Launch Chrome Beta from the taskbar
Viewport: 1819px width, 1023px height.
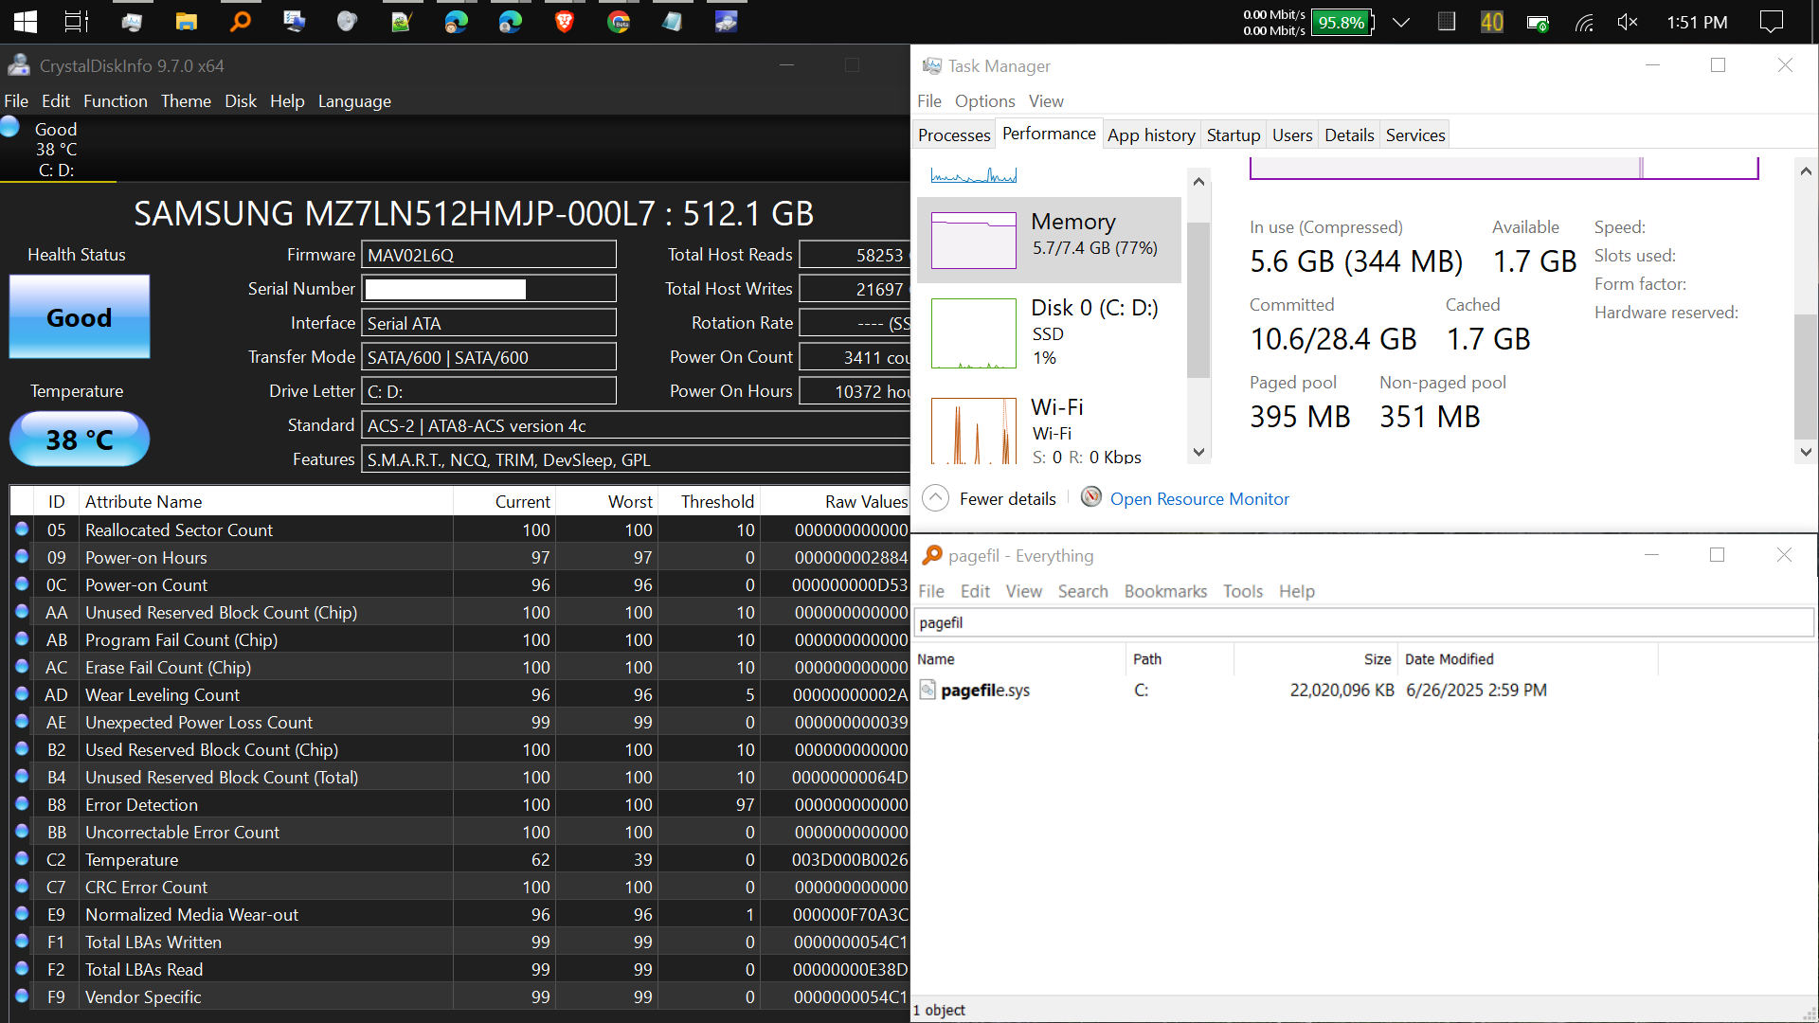[619, 22]
